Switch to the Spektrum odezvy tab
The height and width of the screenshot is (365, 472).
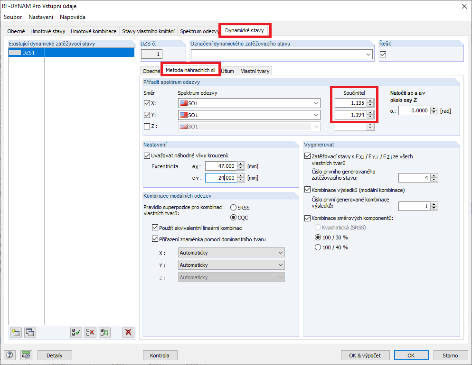click(199, 31)
